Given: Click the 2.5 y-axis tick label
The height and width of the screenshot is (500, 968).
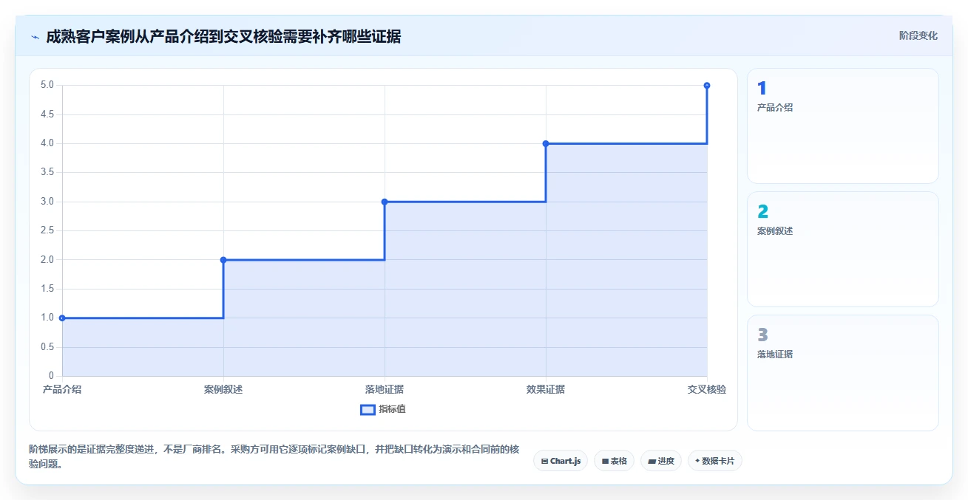Looking at the screenshot, I should (47, 230).
